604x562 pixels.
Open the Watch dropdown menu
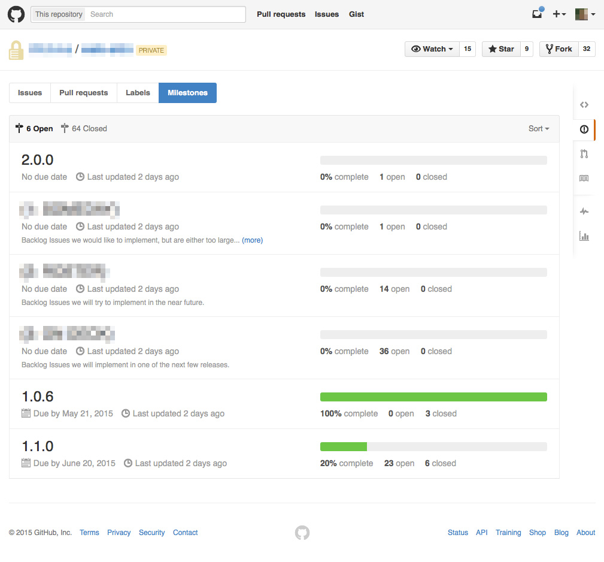pyautogui.click(x=432, y=49)
